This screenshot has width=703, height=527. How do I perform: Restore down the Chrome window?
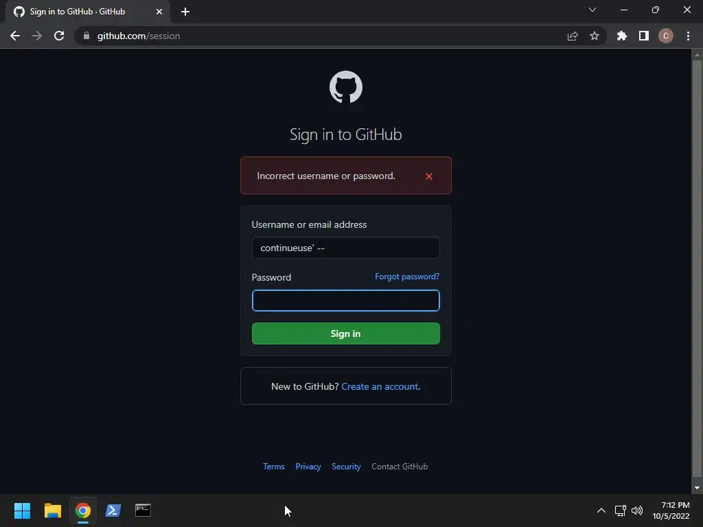tap(656, 10)
